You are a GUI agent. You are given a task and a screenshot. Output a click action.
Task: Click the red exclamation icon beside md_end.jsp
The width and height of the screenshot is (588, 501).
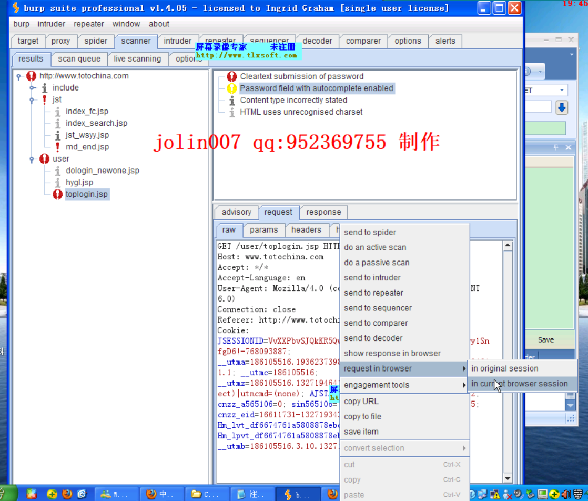[x=58, y=147]
